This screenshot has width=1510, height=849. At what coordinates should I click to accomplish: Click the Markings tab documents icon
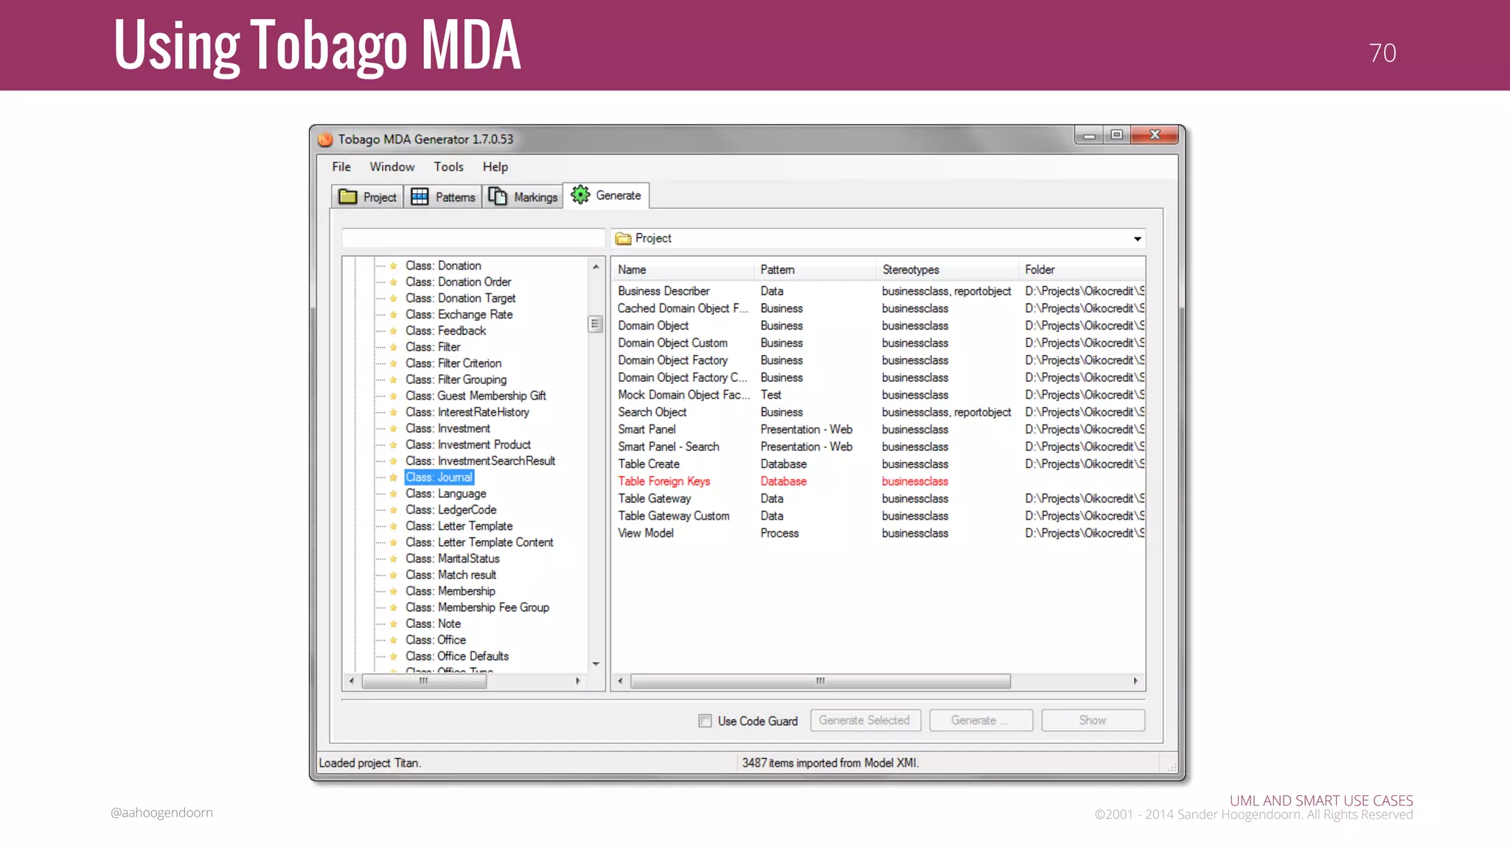pyautogui.click(x=498, y=197)
